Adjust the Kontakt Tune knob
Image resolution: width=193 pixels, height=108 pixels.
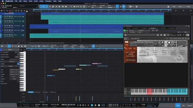(x=169, y=43)
